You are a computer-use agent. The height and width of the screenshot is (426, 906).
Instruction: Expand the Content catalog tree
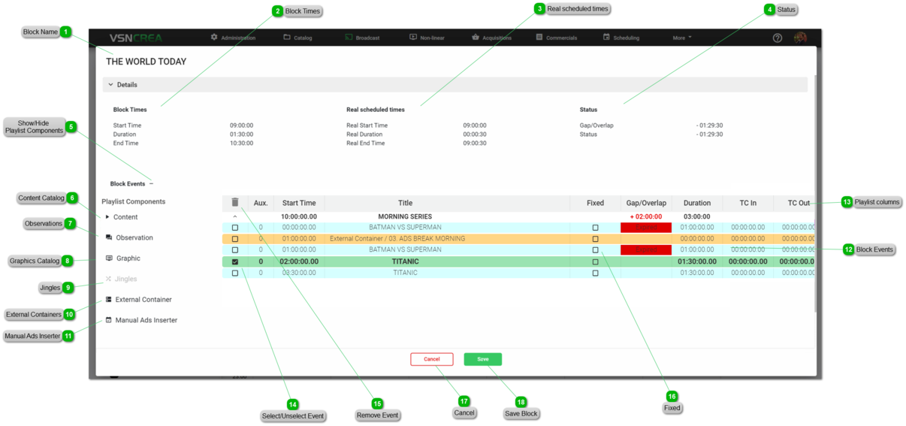click(x=107, y=217)
